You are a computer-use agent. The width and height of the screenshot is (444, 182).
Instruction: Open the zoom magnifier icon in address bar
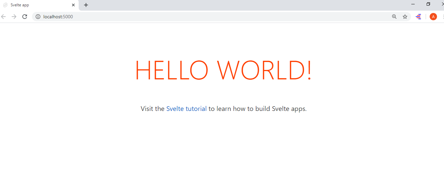(x=394, y=17)
